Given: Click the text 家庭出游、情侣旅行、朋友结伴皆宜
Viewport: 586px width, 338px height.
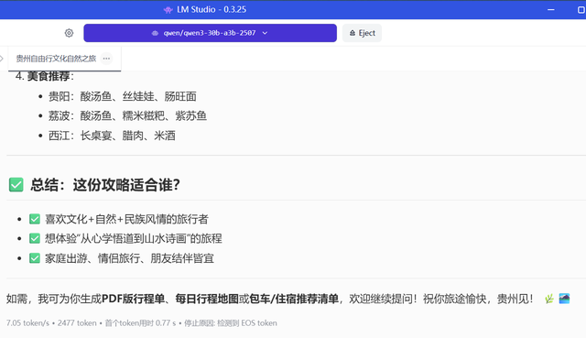Looking at the screenshot, I should [x=129, y=258].
